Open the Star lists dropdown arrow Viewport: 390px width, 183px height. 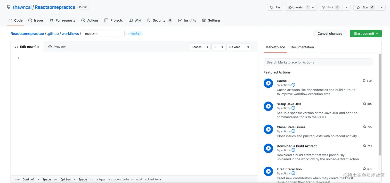(381, 7)
